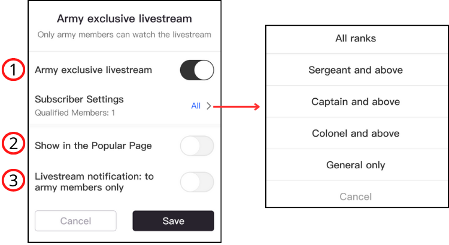Expand Subscriber Settings with the chevron arrow
The width and height of the screenshot is (449, 245).
(x=209, y=106)
